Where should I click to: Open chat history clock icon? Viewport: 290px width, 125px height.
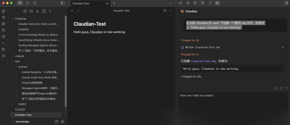(x=287, y=88)
